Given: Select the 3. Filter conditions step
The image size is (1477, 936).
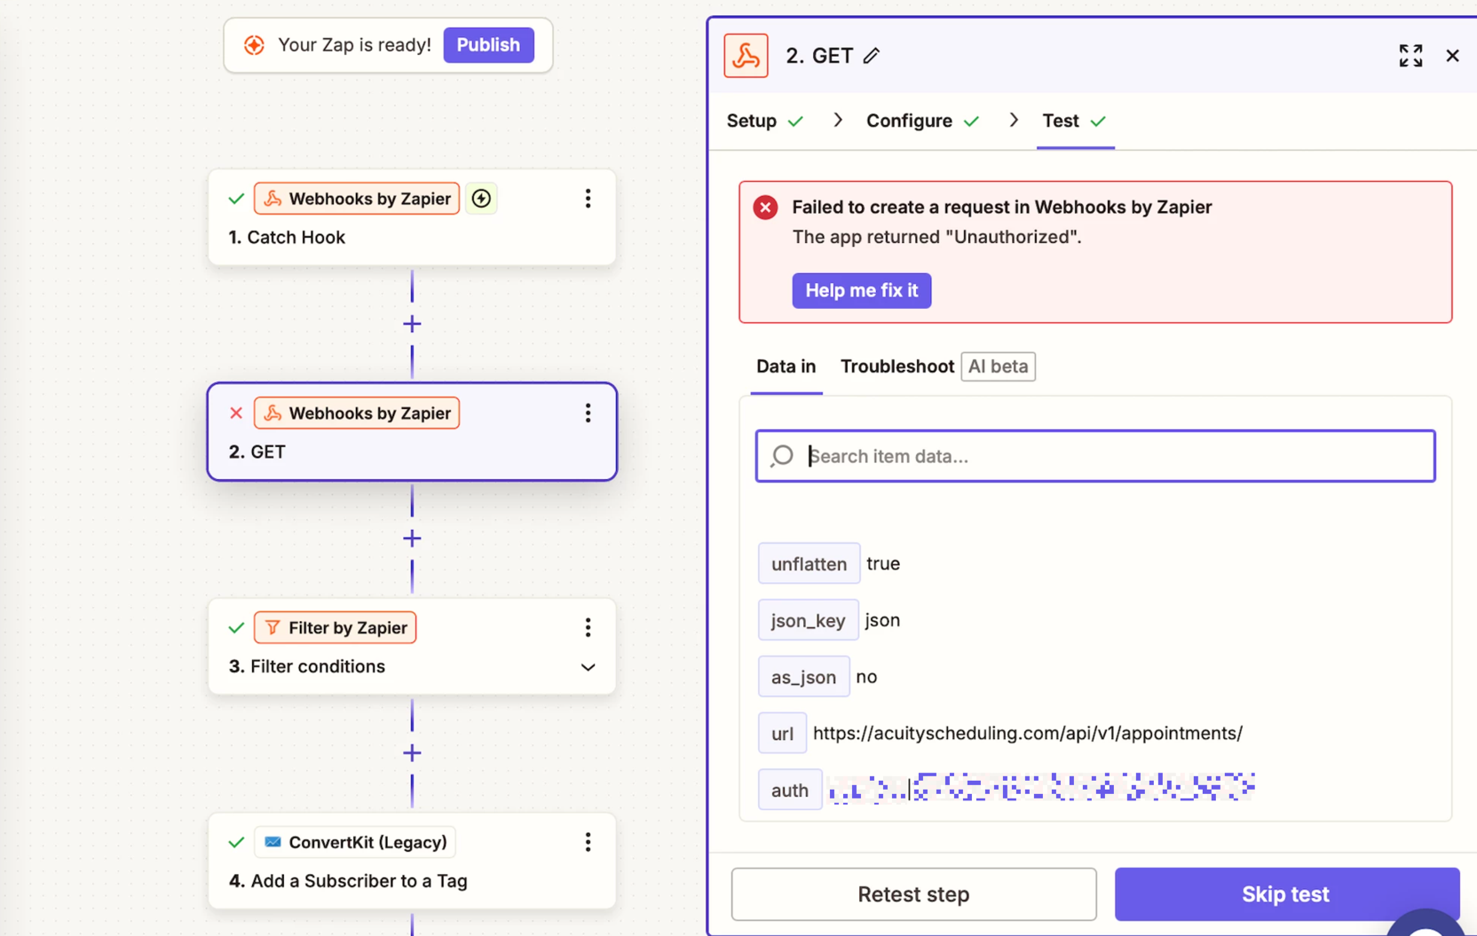Looking at the screenshot, I should (412, 647).
